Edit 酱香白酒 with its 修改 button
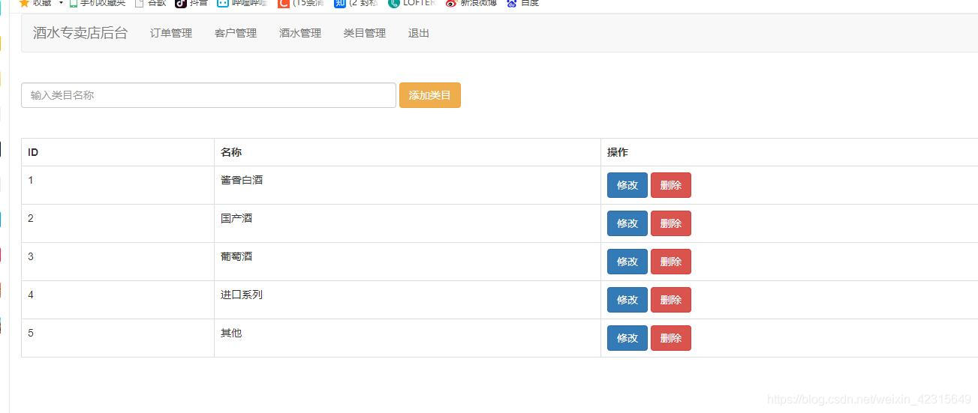978x413 pixels. coord(627,185)
